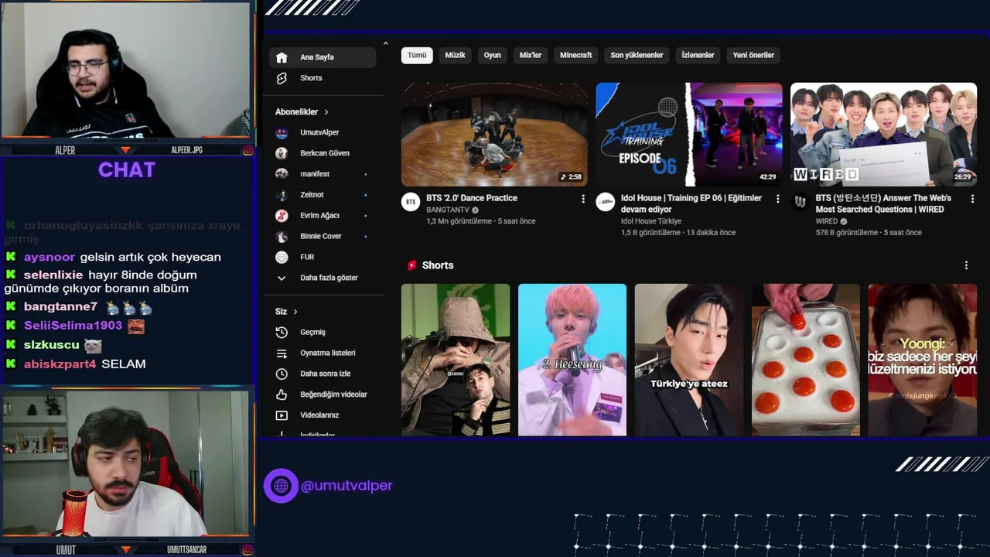Select the İzlenenler filter chip
The image size is (990, 557).
pyautogui.click(x=698, y=55)
